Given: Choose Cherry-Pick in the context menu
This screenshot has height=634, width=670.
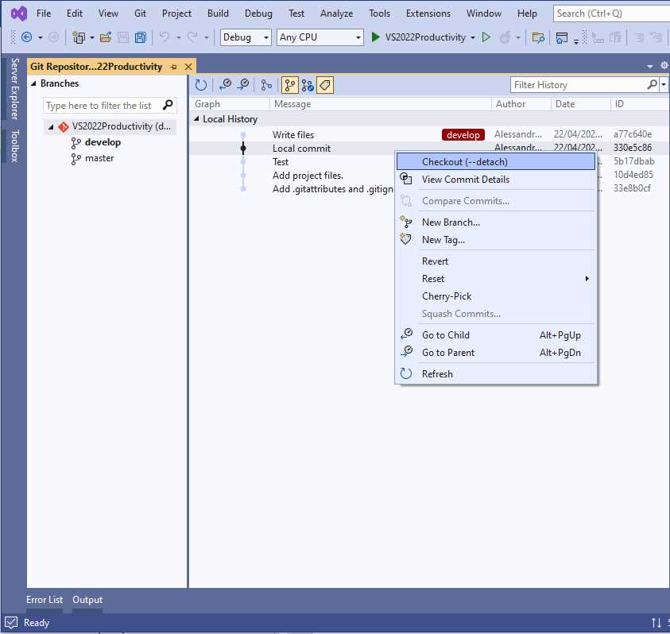Looking at the screenshot, I should (x=496, y=296).
